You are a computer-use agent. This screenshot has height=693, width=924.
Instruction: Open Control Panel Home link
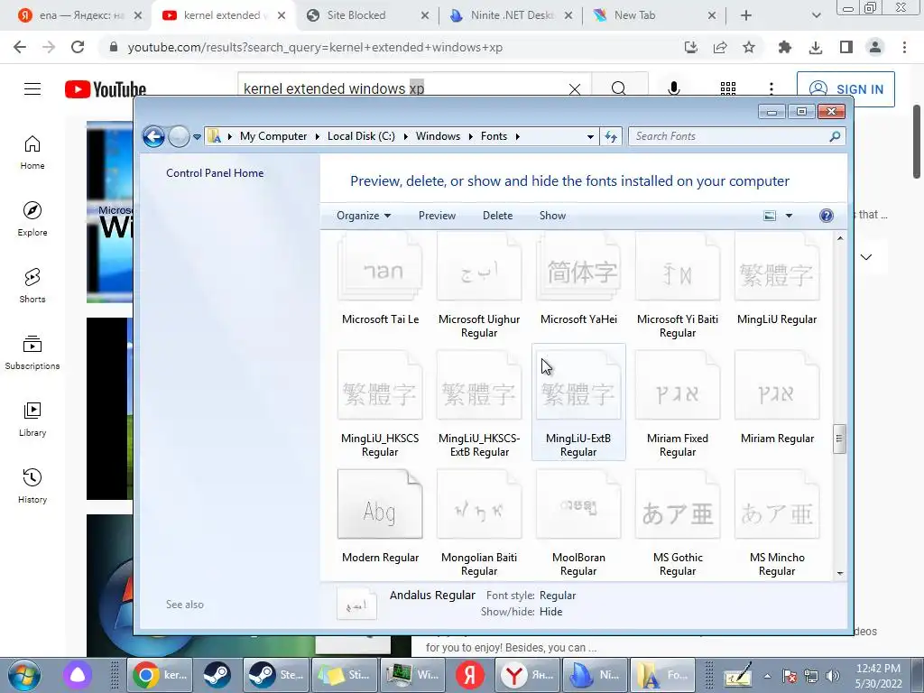215,173
